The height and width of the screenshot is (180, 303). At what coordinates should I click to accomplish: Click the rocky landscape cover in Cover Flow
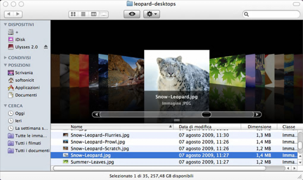click(126, 70)
